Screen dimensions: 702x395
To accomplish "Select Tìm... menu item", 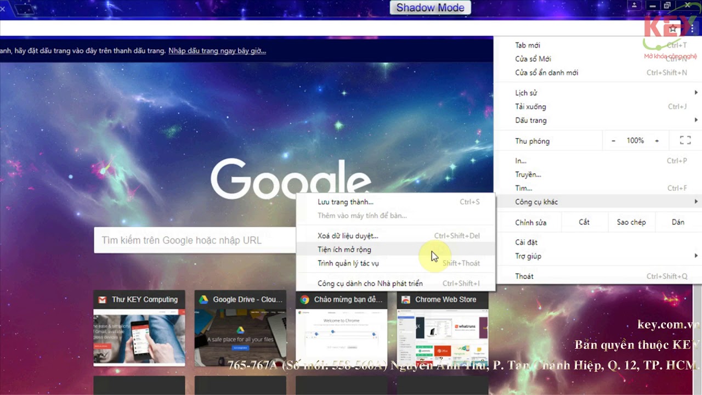I will [598, 188].
